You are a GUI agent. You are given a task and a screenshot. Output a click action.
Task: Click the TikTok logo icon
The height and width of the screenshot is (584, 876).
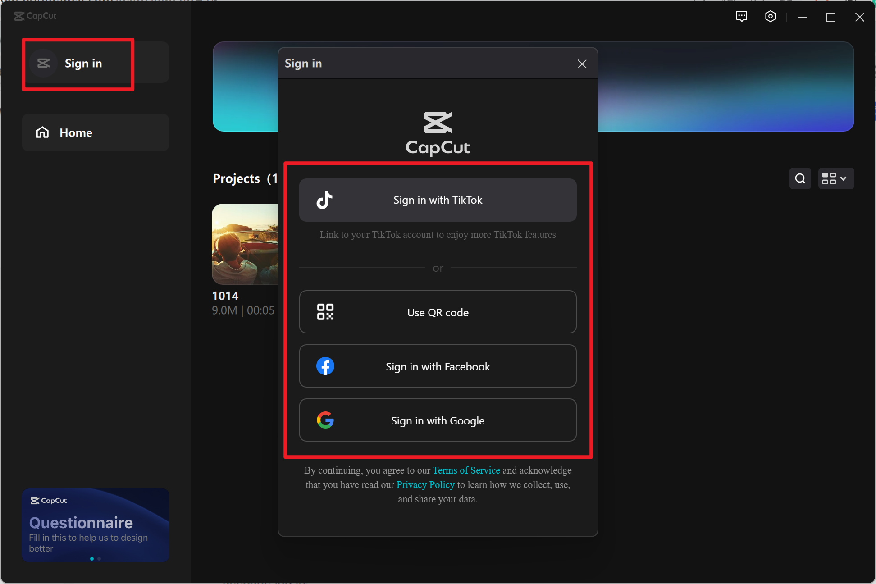pyautogui.click(x=324, y=200)
